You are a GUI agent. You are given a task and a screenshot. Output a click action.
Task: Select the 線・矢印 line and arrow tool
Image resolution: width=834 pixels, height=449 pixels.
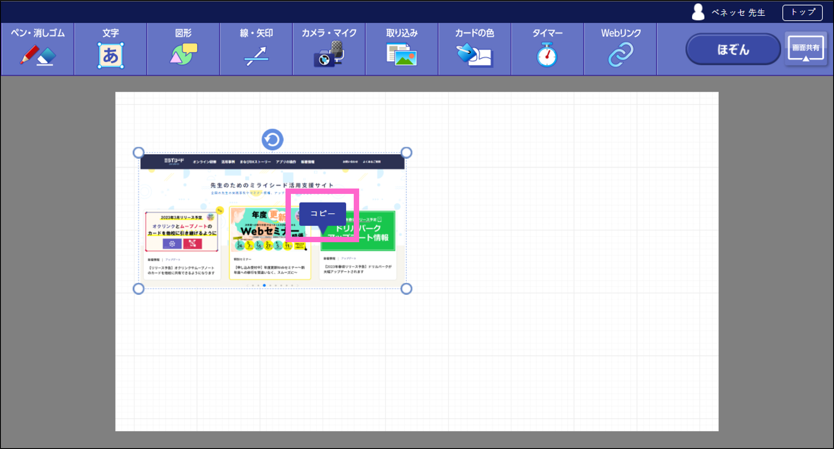pos(256,49)
